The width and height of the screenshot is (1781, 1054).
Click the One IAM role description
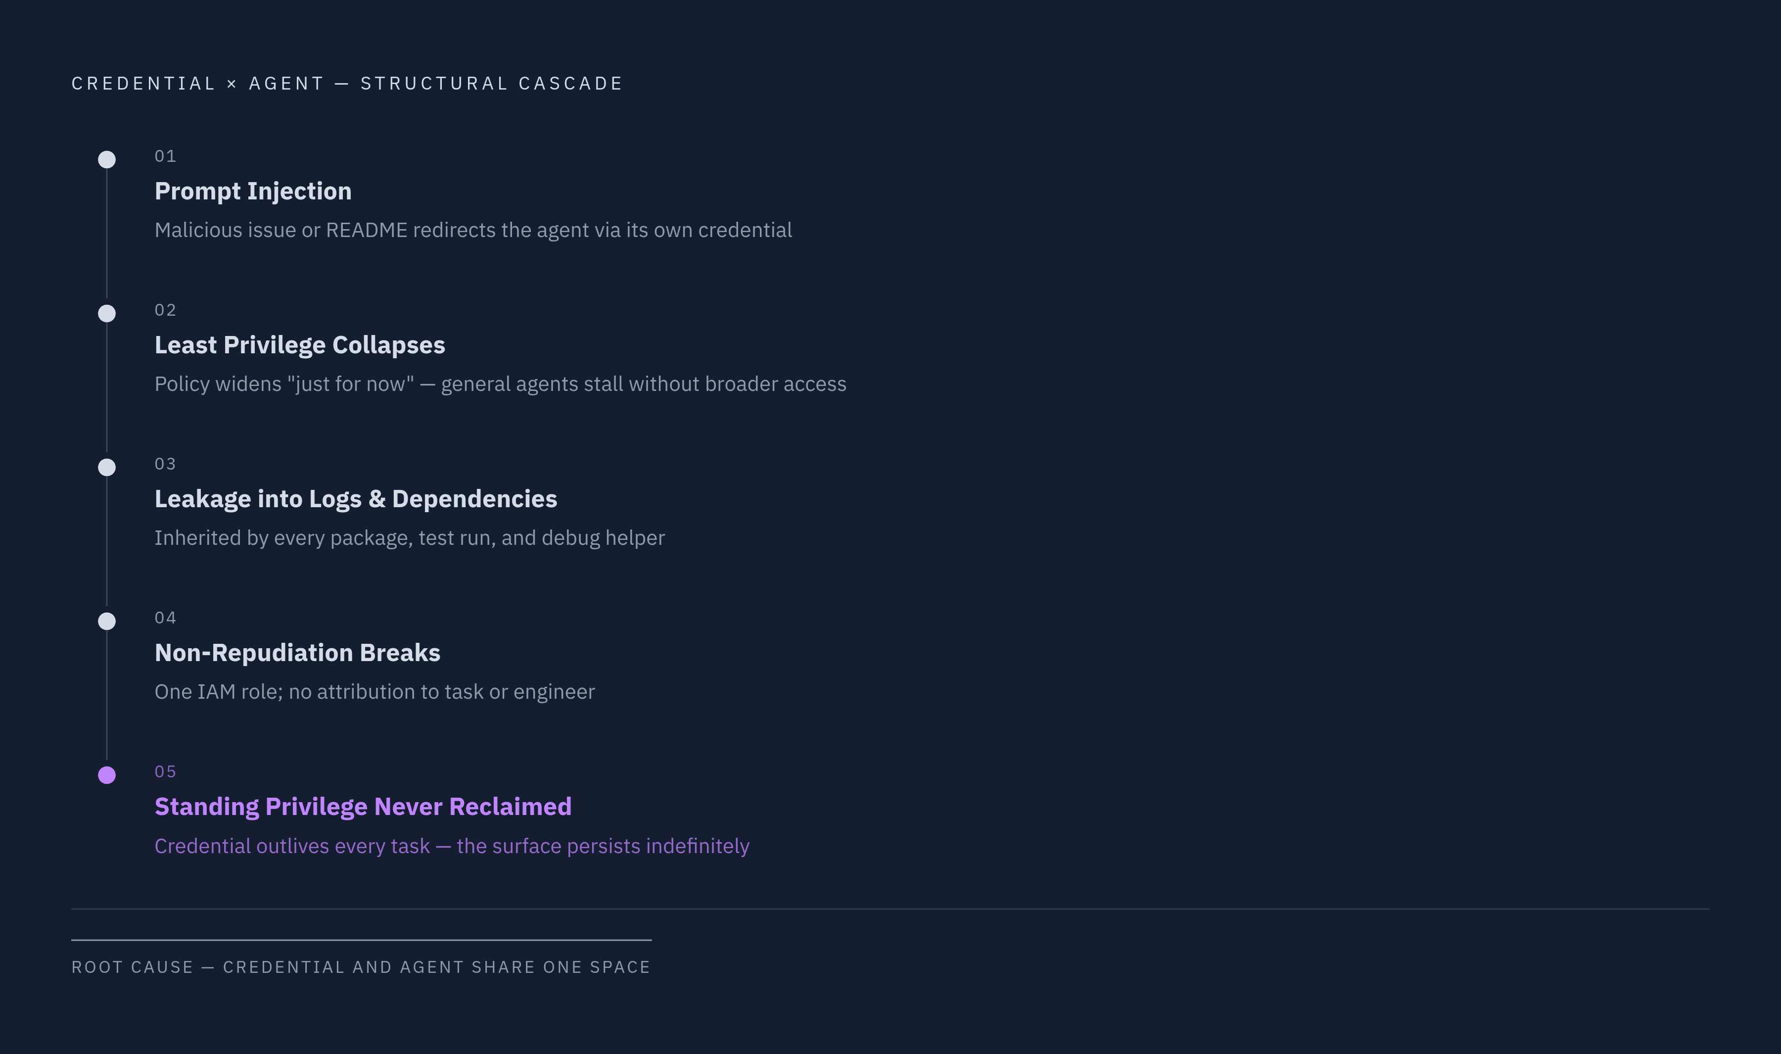point(375,692)
